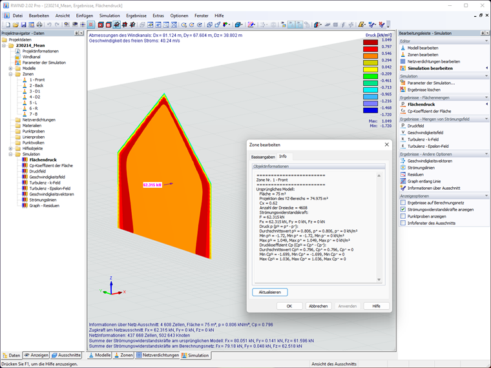Open Druckfeld in the right panel
Viewport: 491px width, 368px height.
415,126
